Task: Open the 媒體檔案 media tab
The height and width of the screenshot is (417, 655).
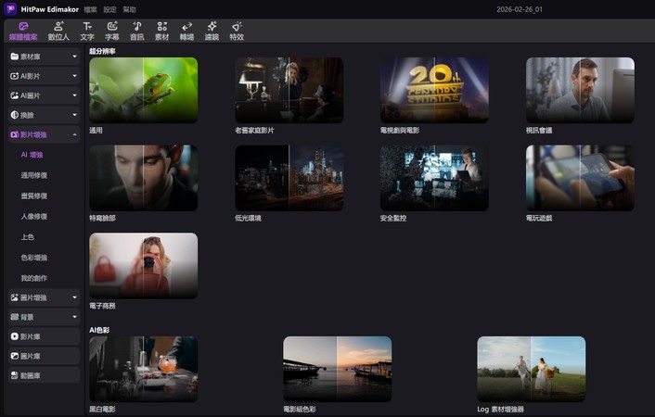Action: pos(23,32)
